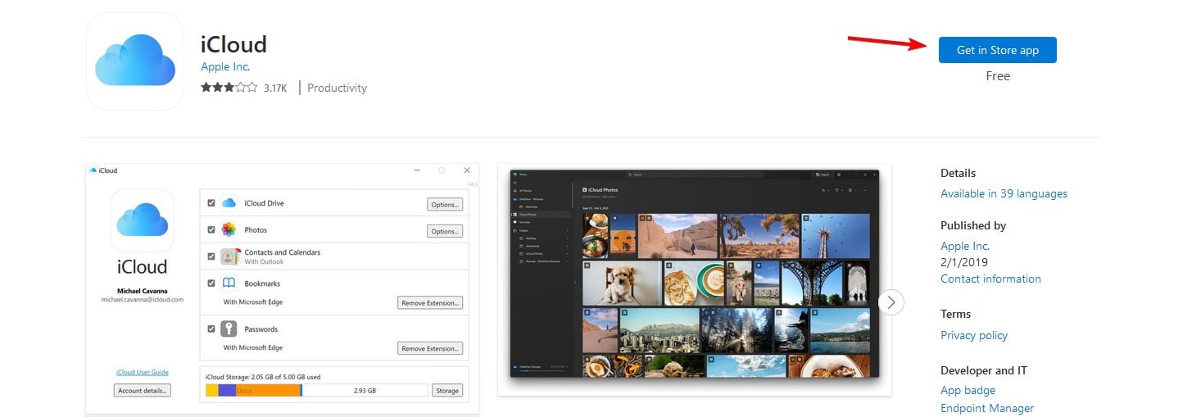Click the large iCloud logo in settings window
Viewport: 1192px width, 417px height.
click(143, 220)
